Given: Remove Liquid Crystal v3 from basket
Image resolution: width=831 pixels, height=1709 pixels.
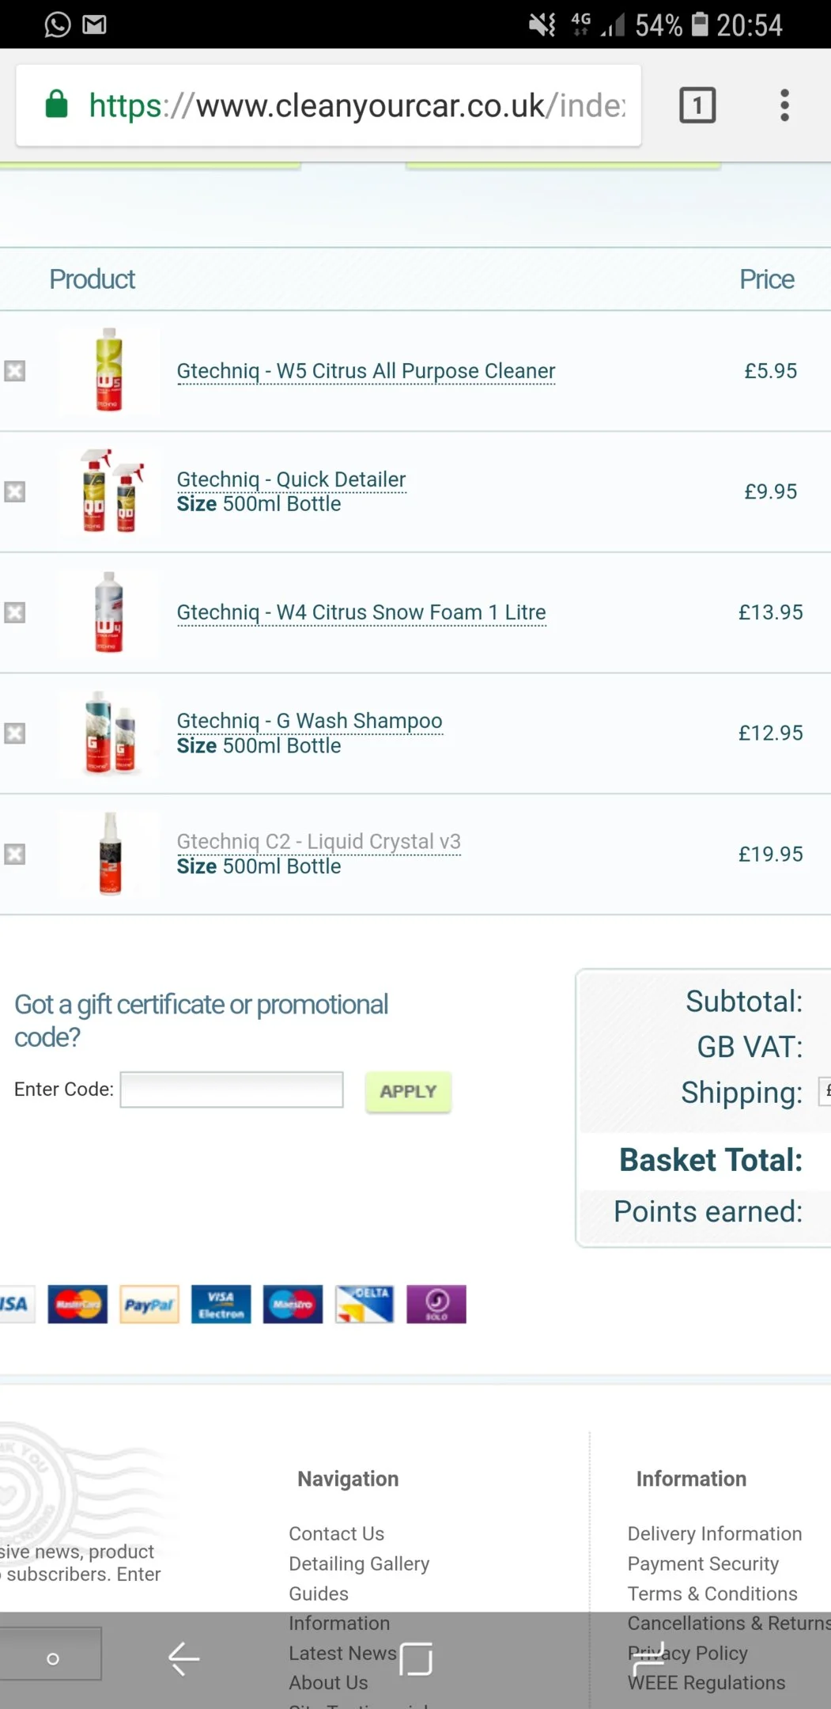Looking at the screenshot, I should [14, 854].
